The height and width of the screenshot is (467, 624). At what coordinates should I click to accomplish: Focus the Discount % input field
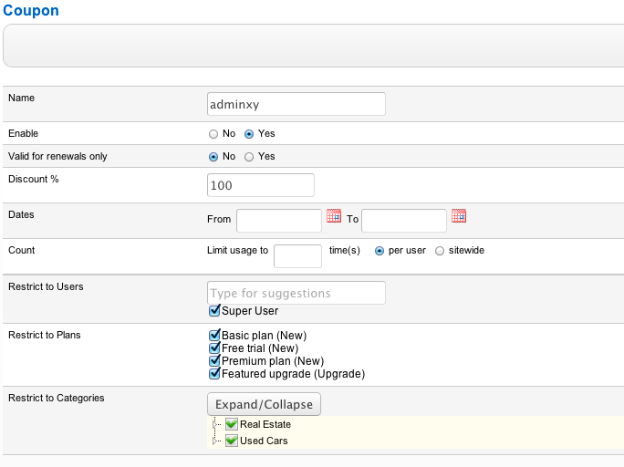[261, 185]
